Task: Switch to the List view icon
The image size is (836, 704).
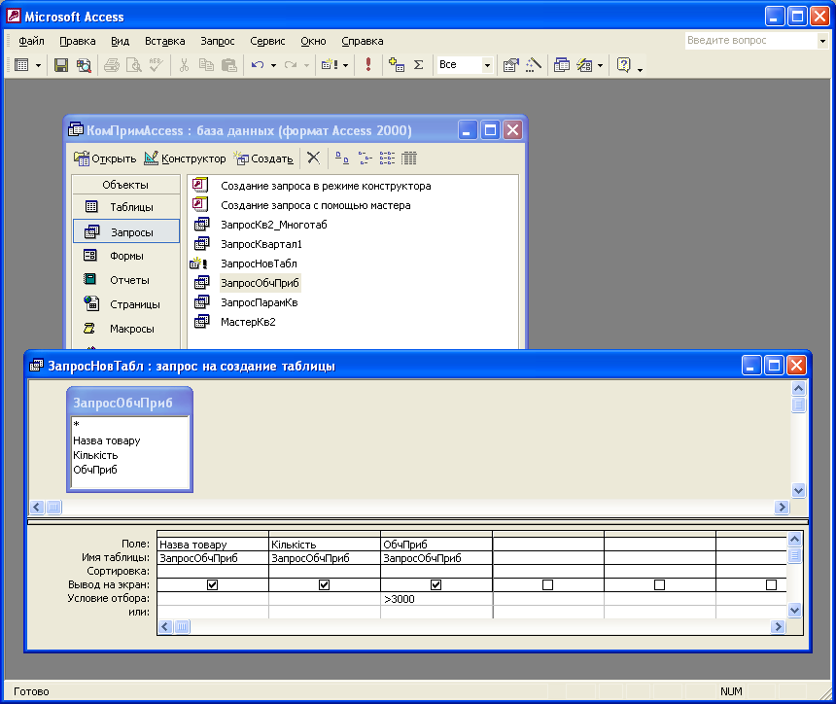Action: (x=387, y=158)
